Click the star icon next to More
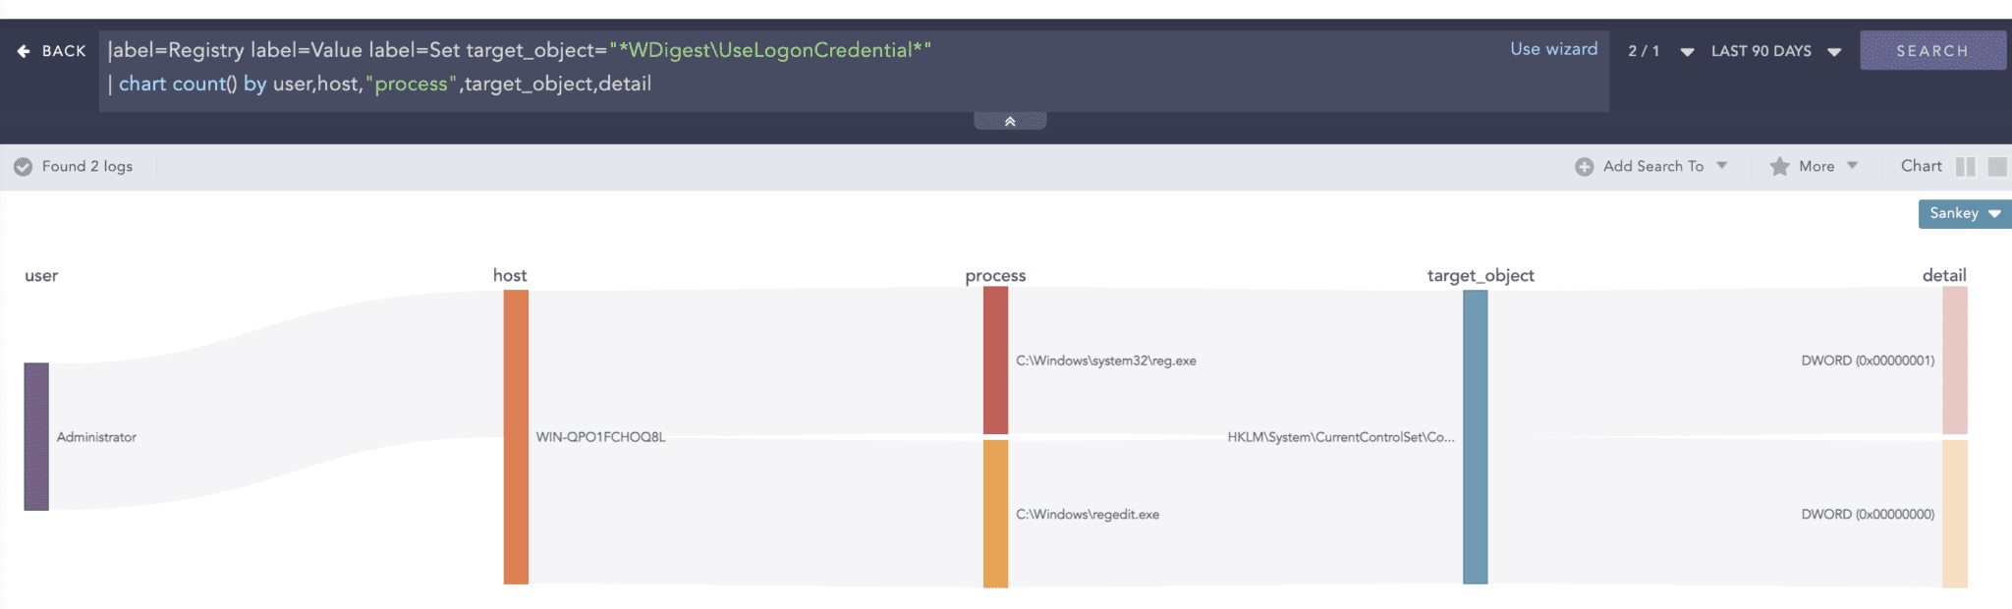2012x609 pixels. [1779, 167]
